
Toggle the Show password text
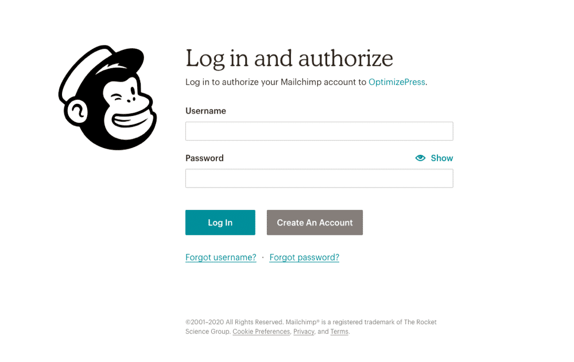click(442, 158)
